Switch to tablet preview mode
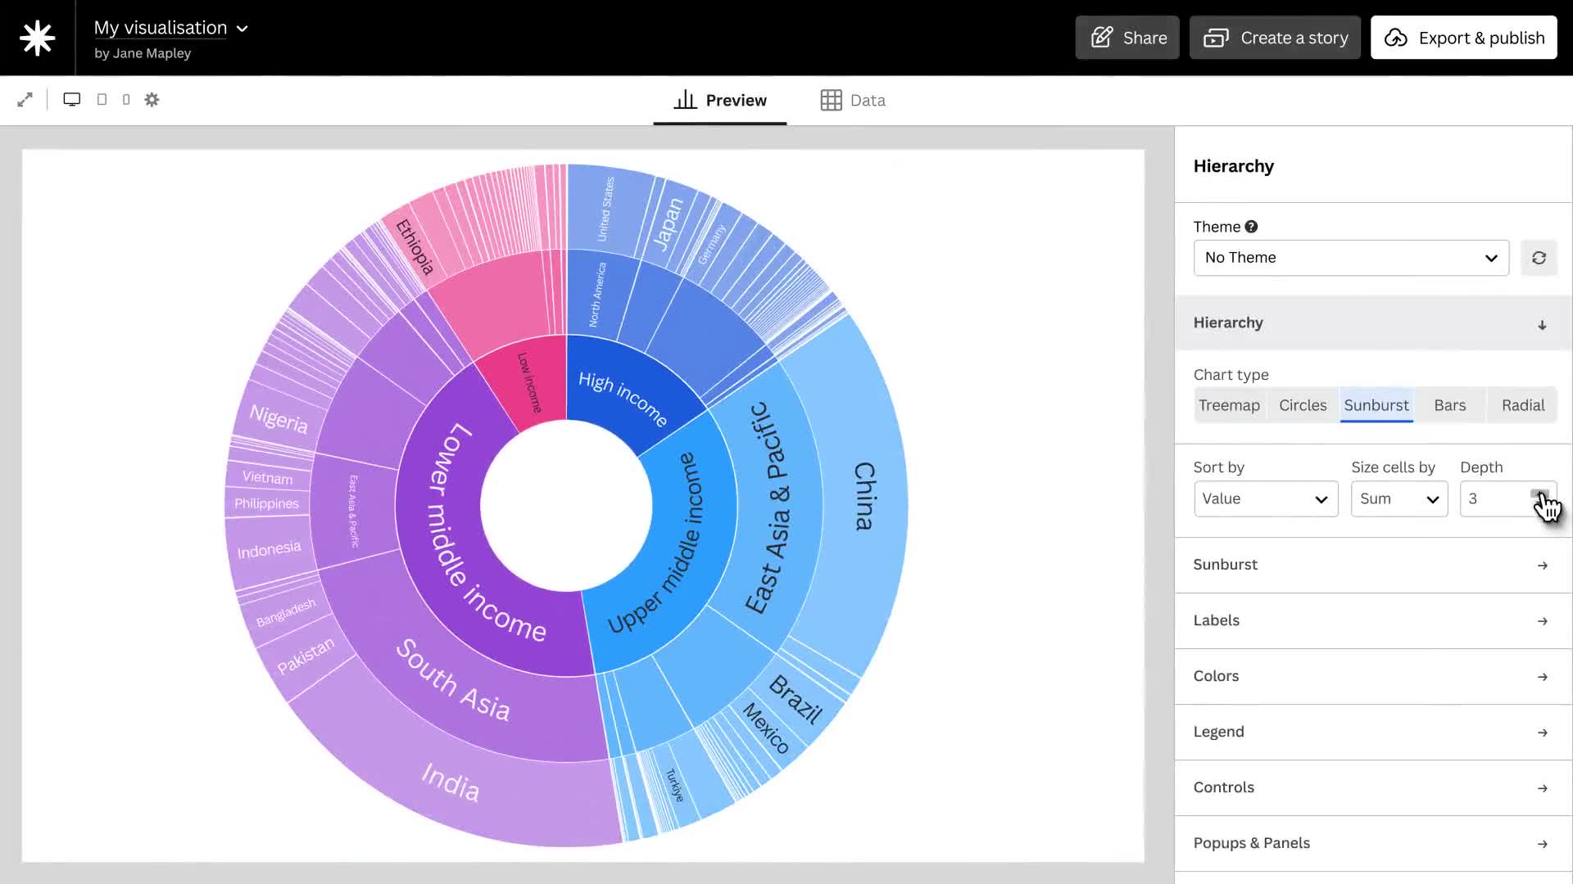The width and height of the screenshot is (1573, 884). [x=102, y=100]
